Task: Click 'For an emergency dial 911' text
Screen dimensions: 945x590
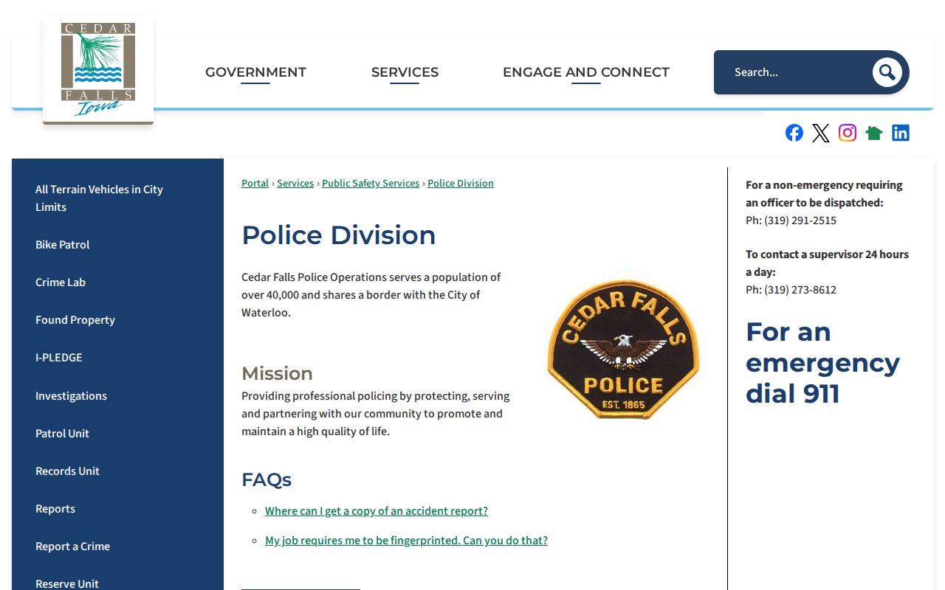Action: pos(822,363)
